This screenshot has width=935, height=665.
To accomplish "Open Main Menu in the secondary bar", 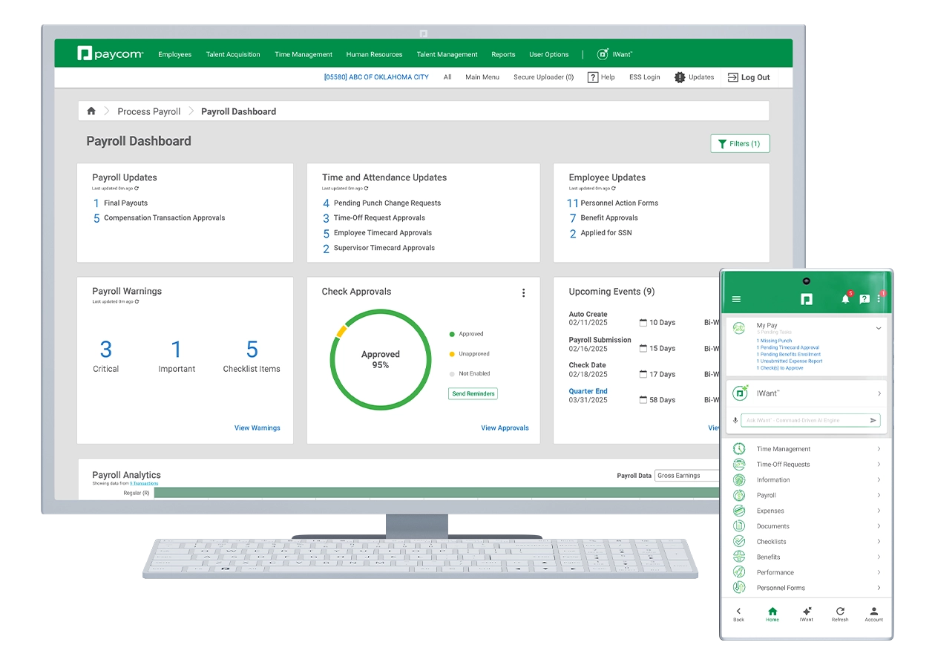I will 482,77.
